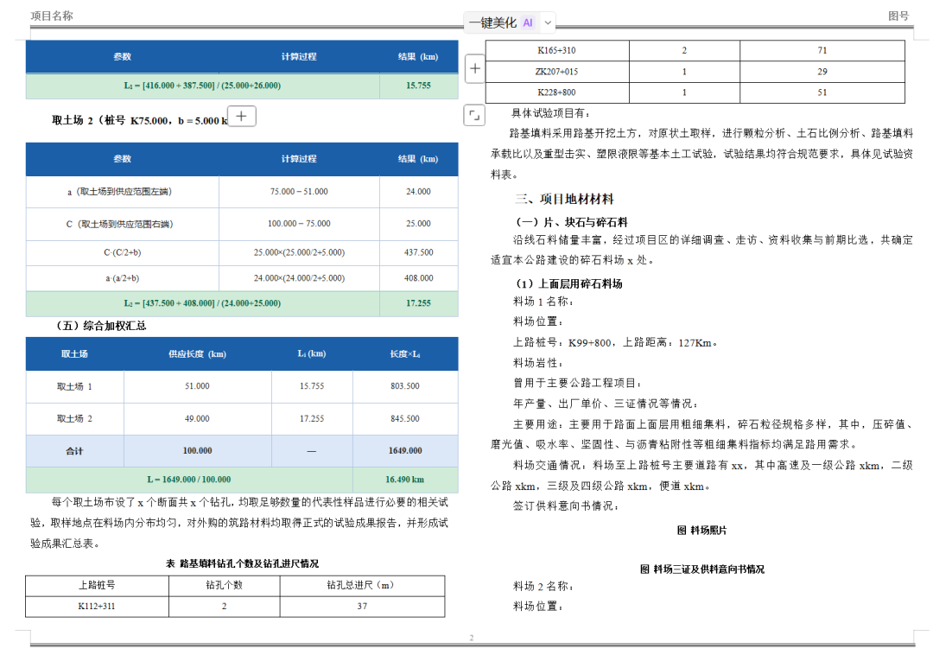Select the 16.490 km result cell
This screenshot has width=933, height=655.
tap(405, 480)
